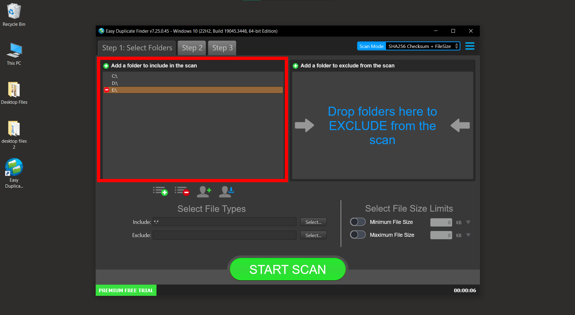The width and height of the screenshot is (575, 315).
Task: Select the D:\ folder entry
Action: 193,83
